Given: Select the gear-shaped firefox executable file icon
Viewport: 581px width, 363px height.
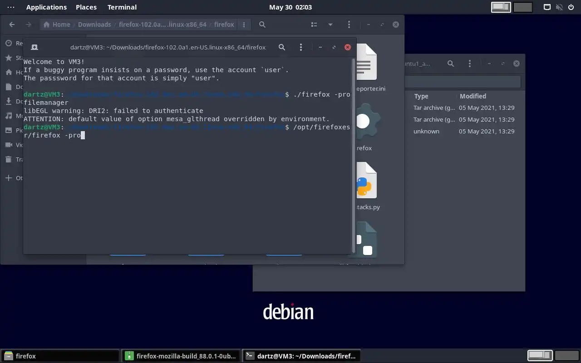Looking at the screenshot, I should point(367,122).
